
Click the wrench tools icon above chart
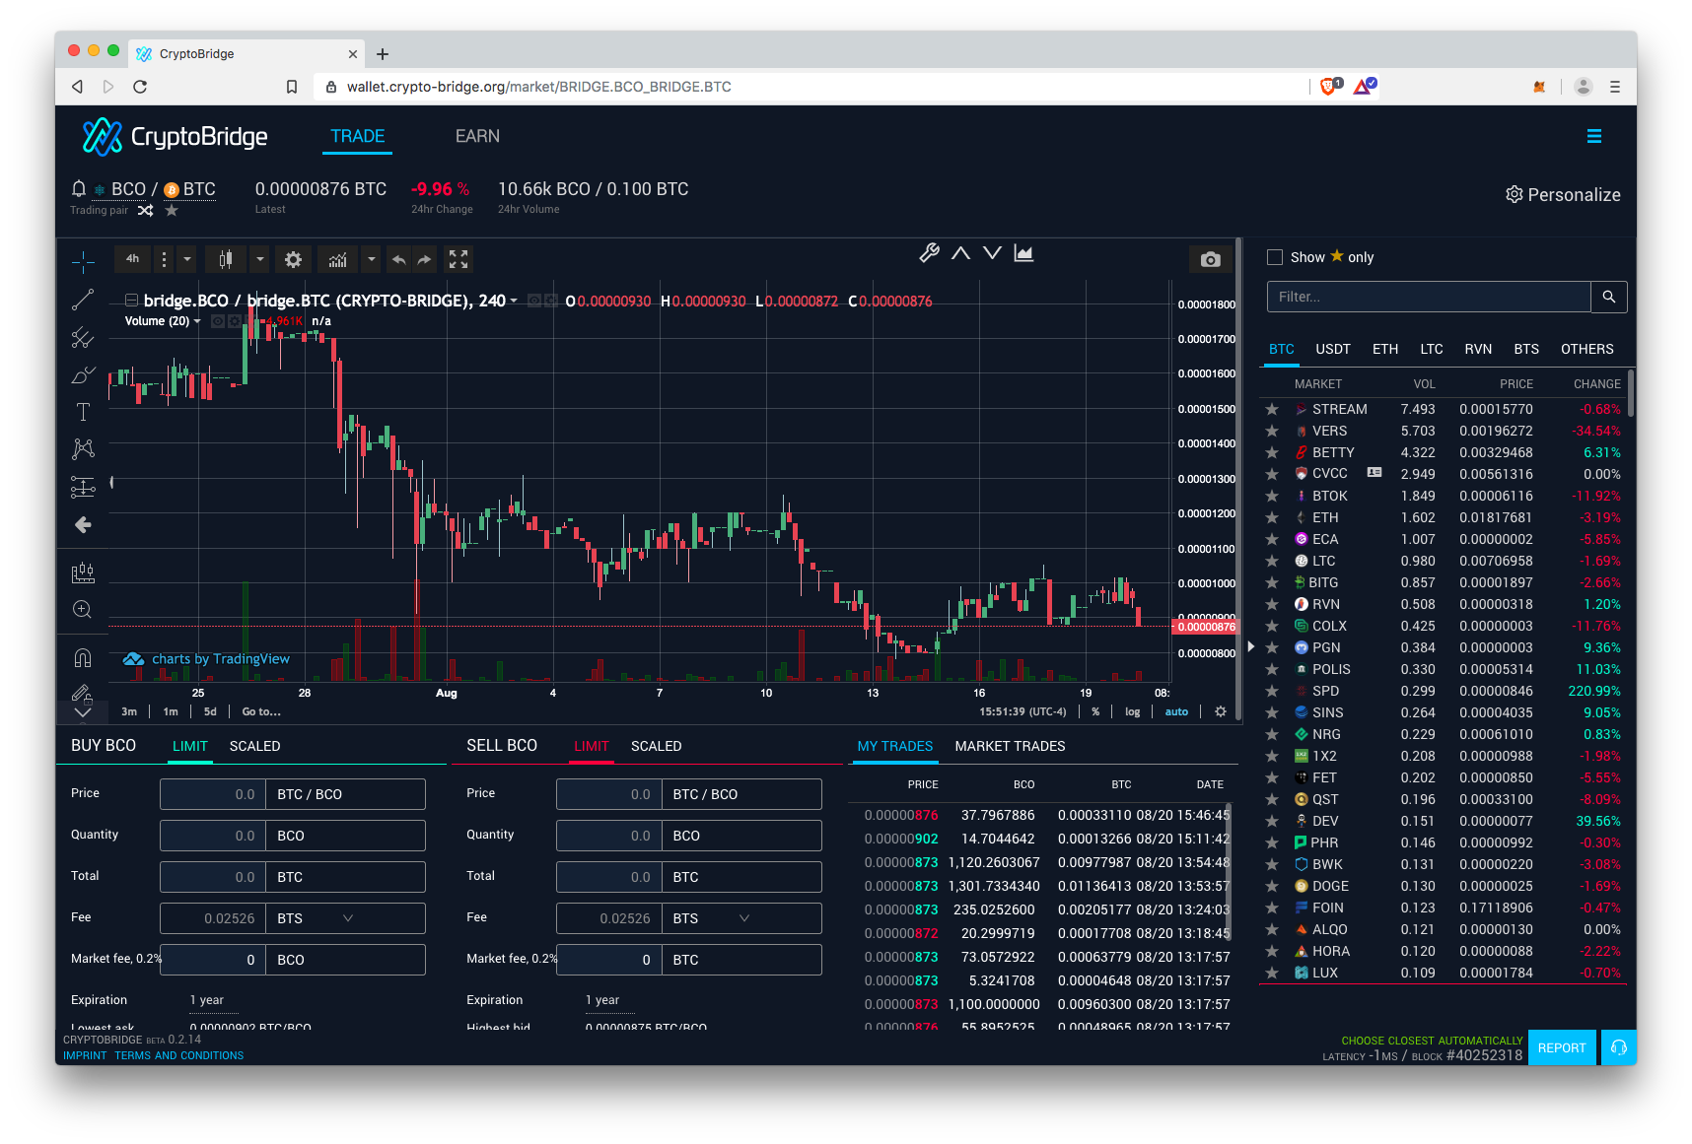pos(929,253)
